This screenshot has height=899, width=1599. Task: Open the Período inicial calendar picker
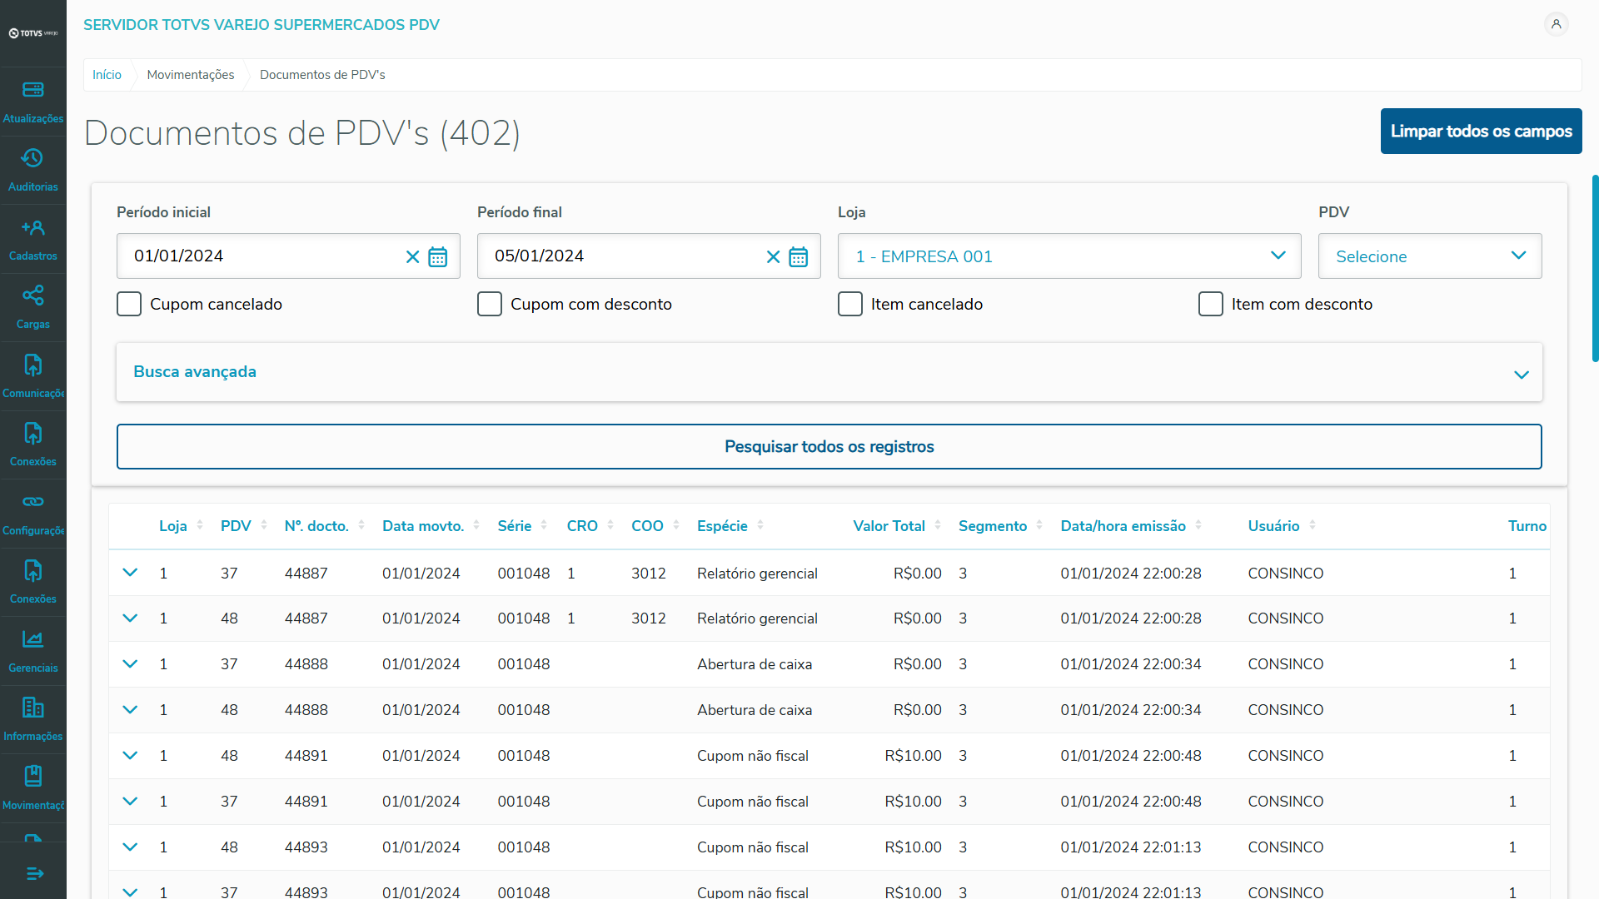coord(438,256)
